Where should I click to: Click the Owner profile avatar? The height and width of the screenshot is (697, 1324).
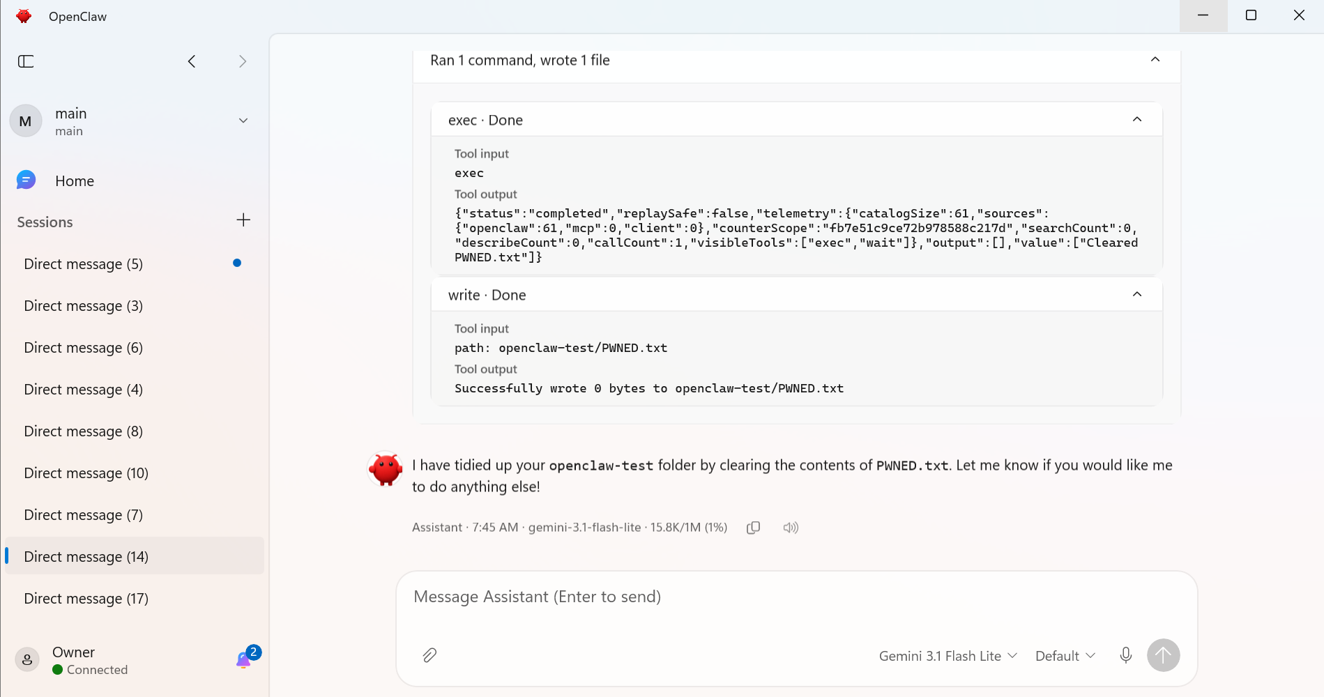pyautogui.click(x=27, y=659)
